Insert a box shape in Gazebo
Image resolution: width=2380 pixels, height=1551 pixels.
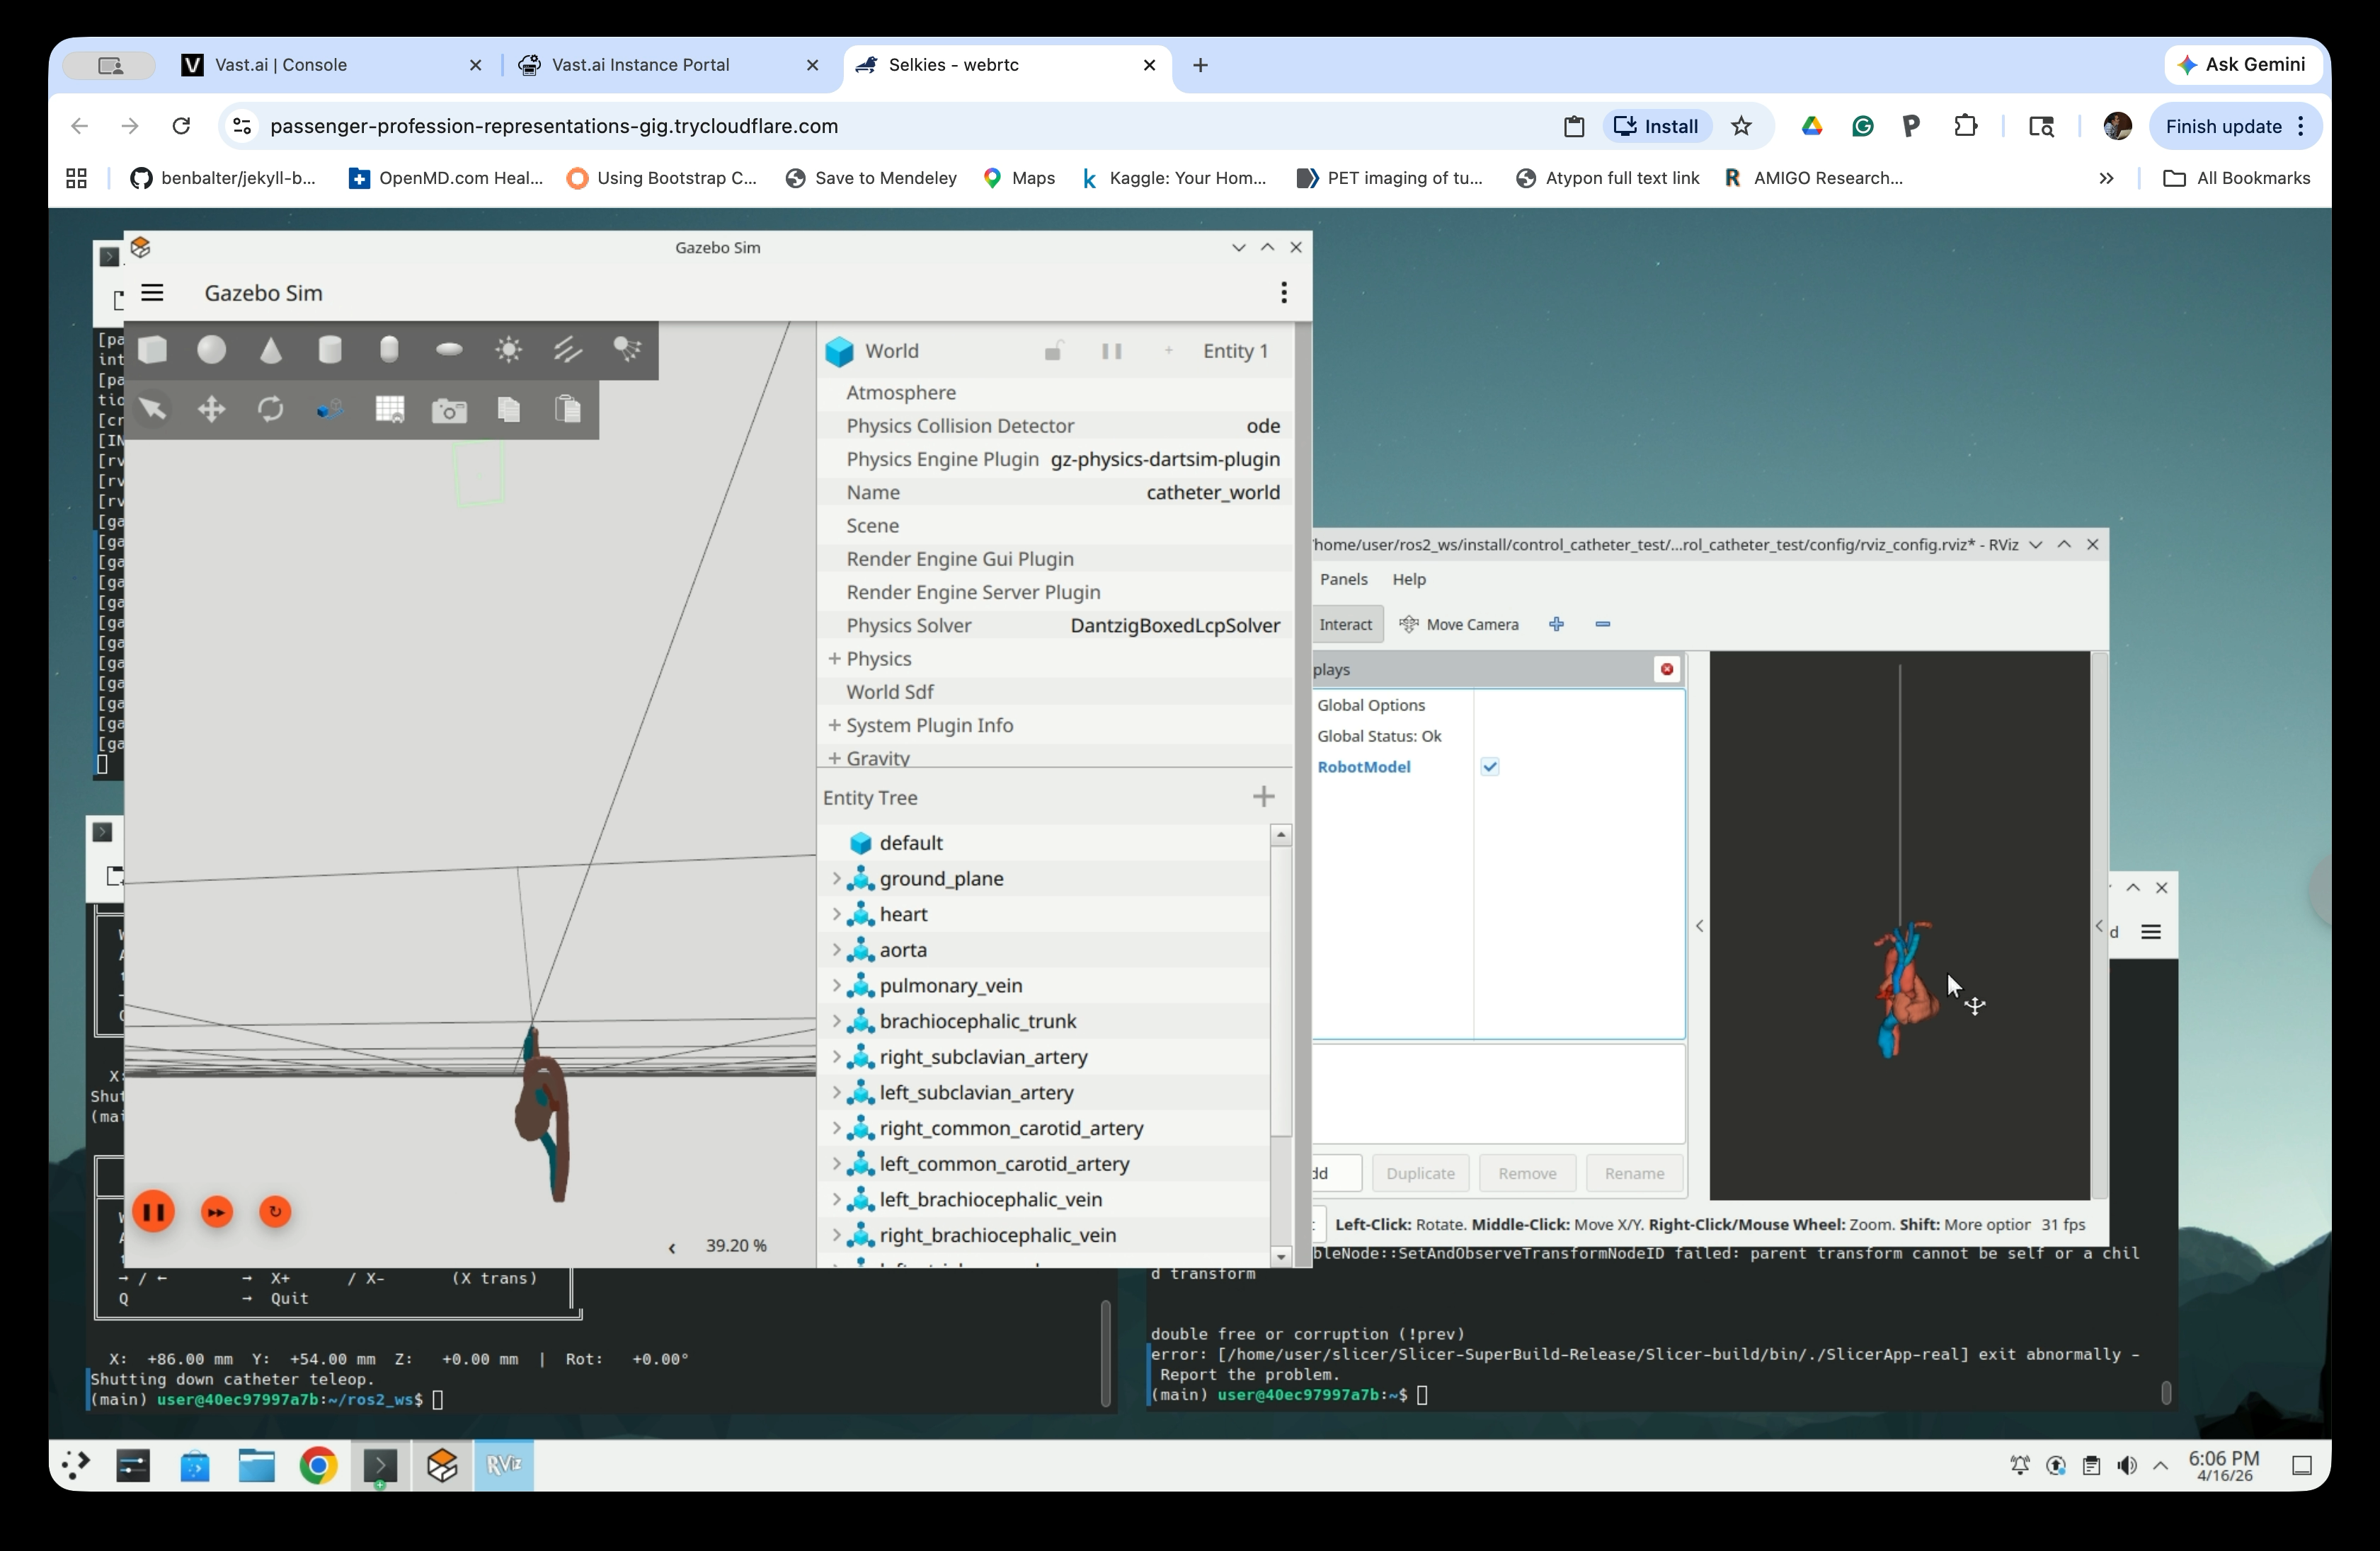(x=152, y=350)
